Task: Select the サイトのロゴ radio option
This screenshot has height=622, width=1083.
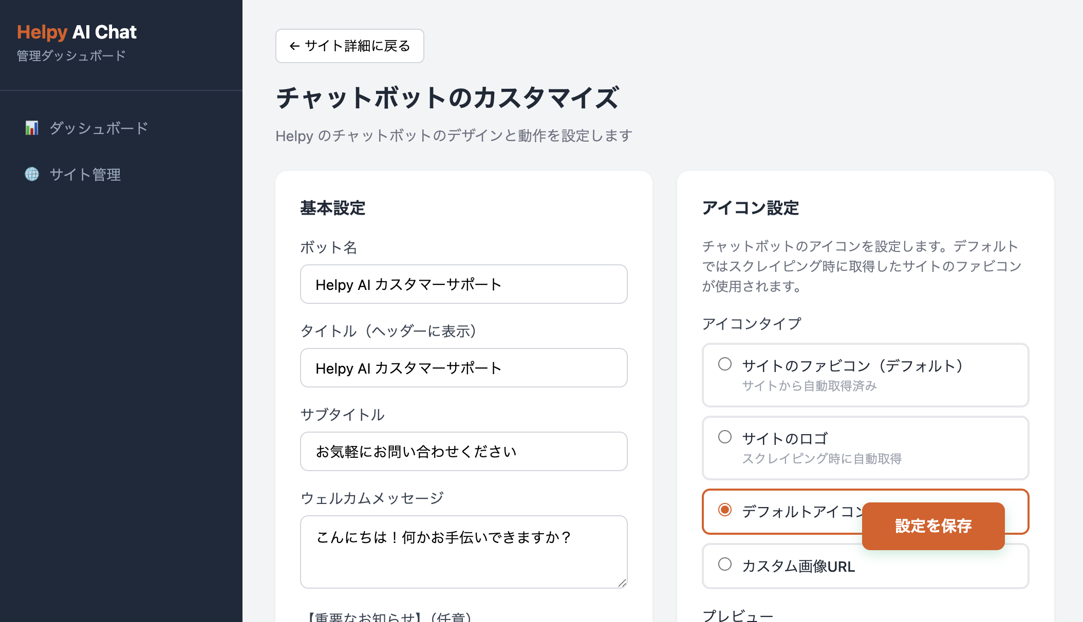Action: [725, 437]
